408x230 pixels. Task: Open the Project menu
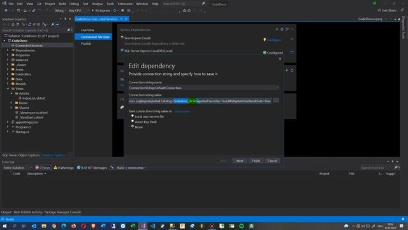(50, 4)
